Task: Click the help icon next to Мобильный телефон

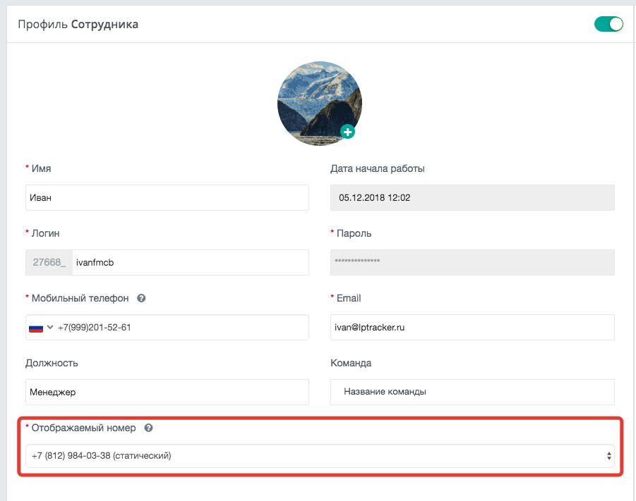Action: pyautogui.click(x=141, y=298)
